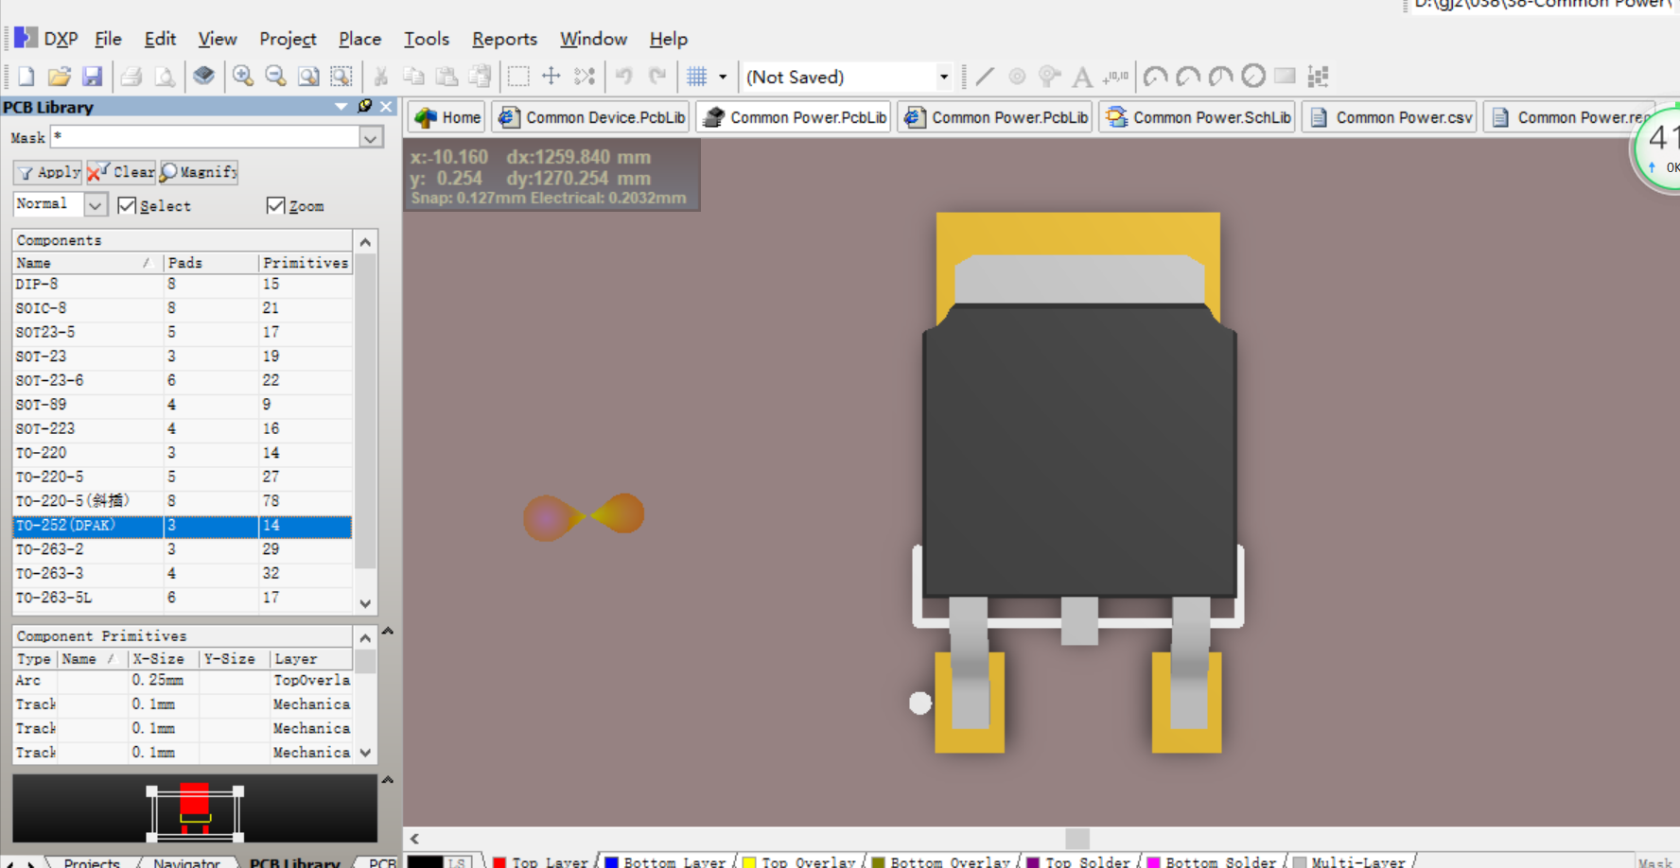Screen dimensions: 1680x868
Task: Click the New document toolbar icon
Action: [x=26, y=77]
